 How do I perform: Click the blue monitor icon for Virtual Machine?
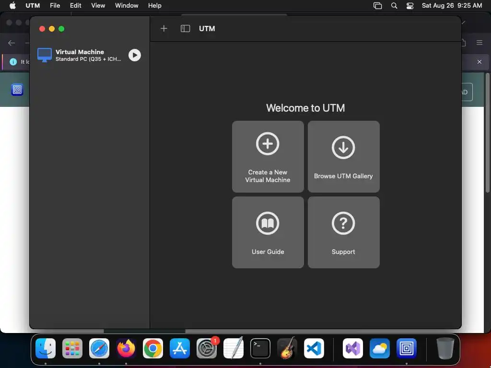[x=45, y=55]
